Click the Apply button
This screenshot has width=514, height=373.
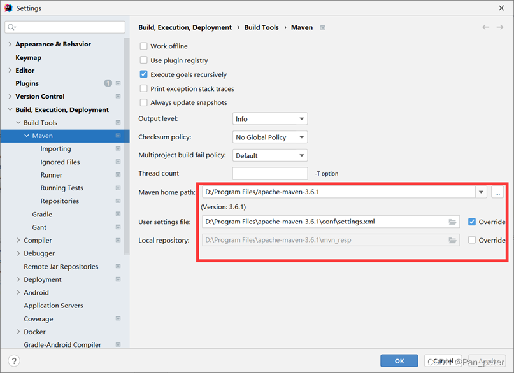487,361
